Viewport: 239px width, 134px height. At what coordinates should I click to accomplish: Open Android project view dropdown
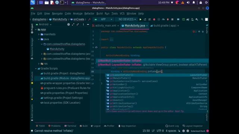44,25
